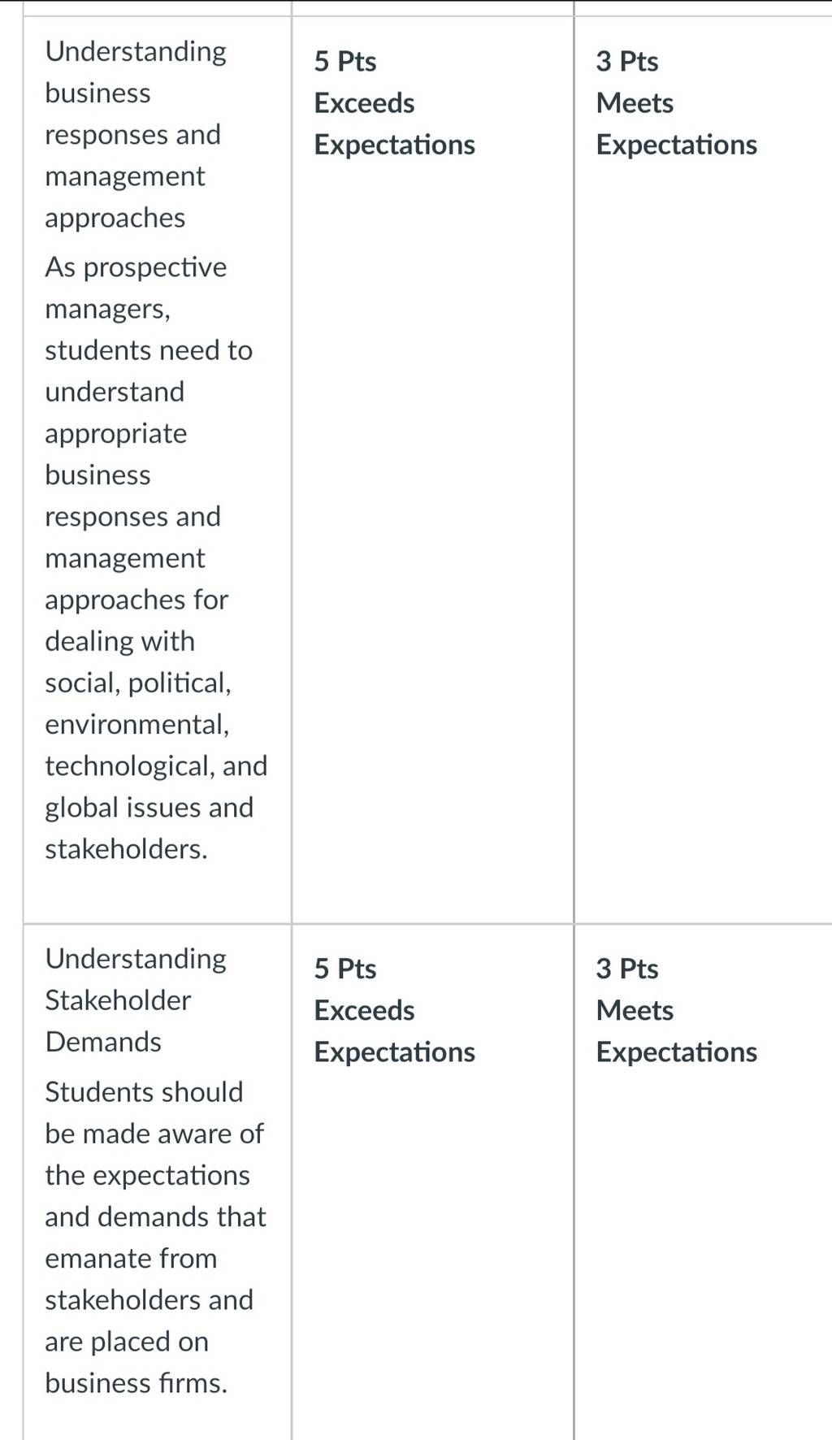Image resolution: width=832 pixels, height=1440 pixels.
Task: Click the text 'business firms.'
Action: pos(136,1383)
